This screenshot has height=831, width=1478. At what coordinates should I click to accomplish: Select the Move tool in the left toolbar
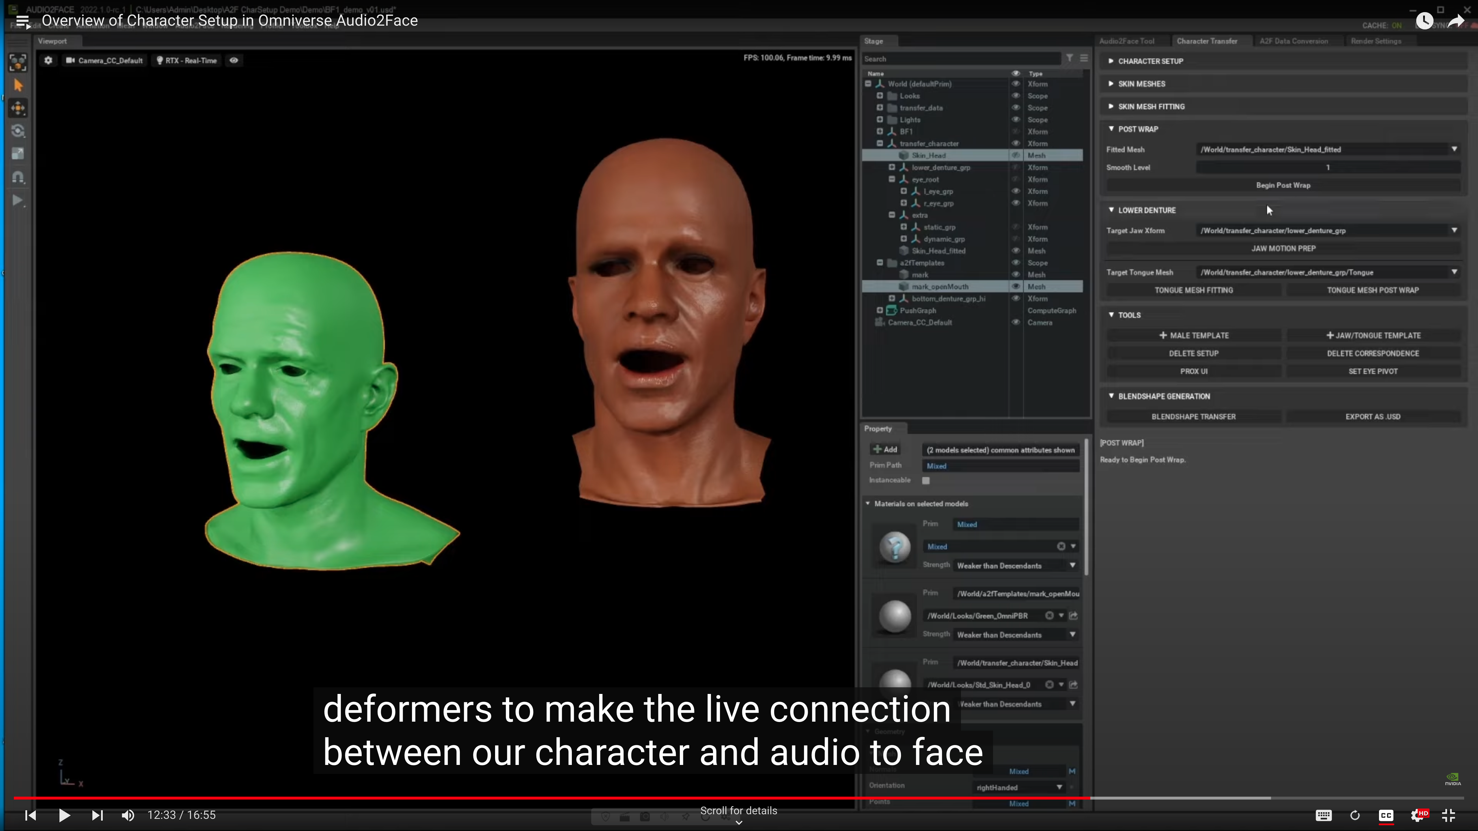(18, 108)
